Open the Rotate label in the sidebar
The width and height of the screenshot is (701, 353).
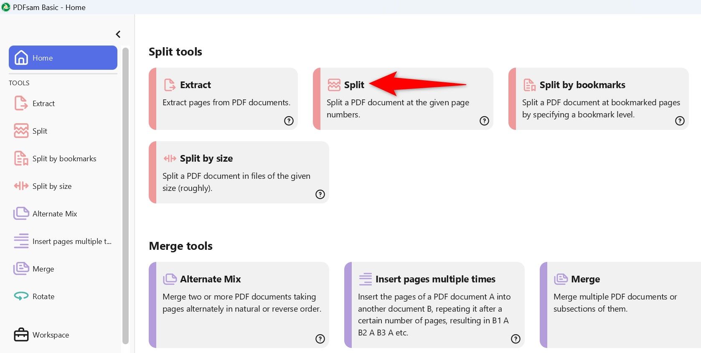(43, 297)
